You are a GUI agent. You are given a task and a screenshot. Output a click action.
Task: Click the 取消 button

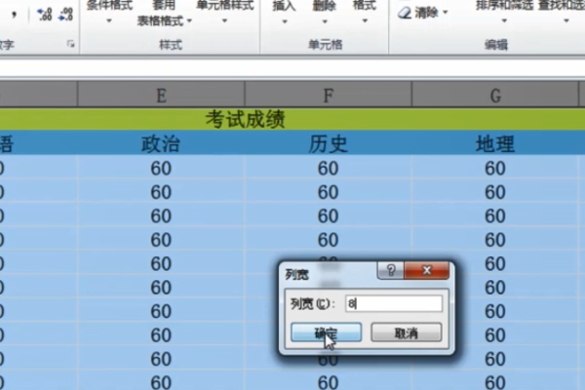point(407,332)
